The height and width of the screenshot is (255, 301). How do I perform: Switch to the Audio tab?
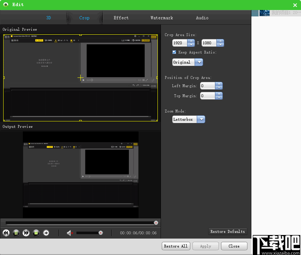pos(202,17)
